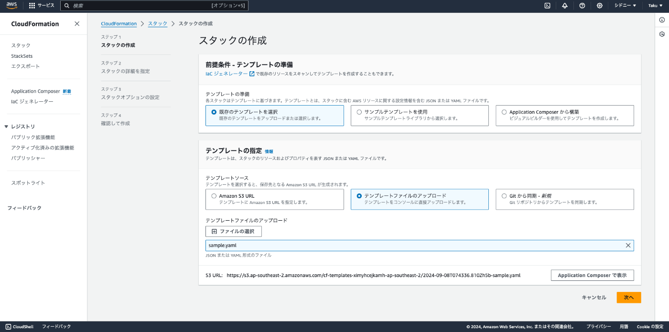Select テンプレートファイルのアップロード radio option

pos(359,196)
